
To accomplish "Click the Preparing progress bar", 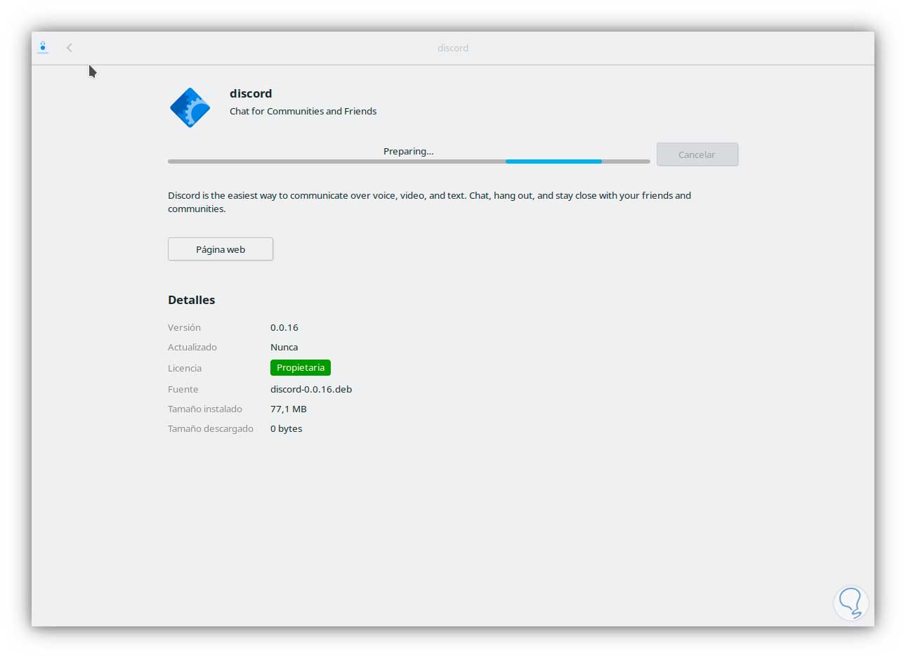I will [x=409, y=162].
